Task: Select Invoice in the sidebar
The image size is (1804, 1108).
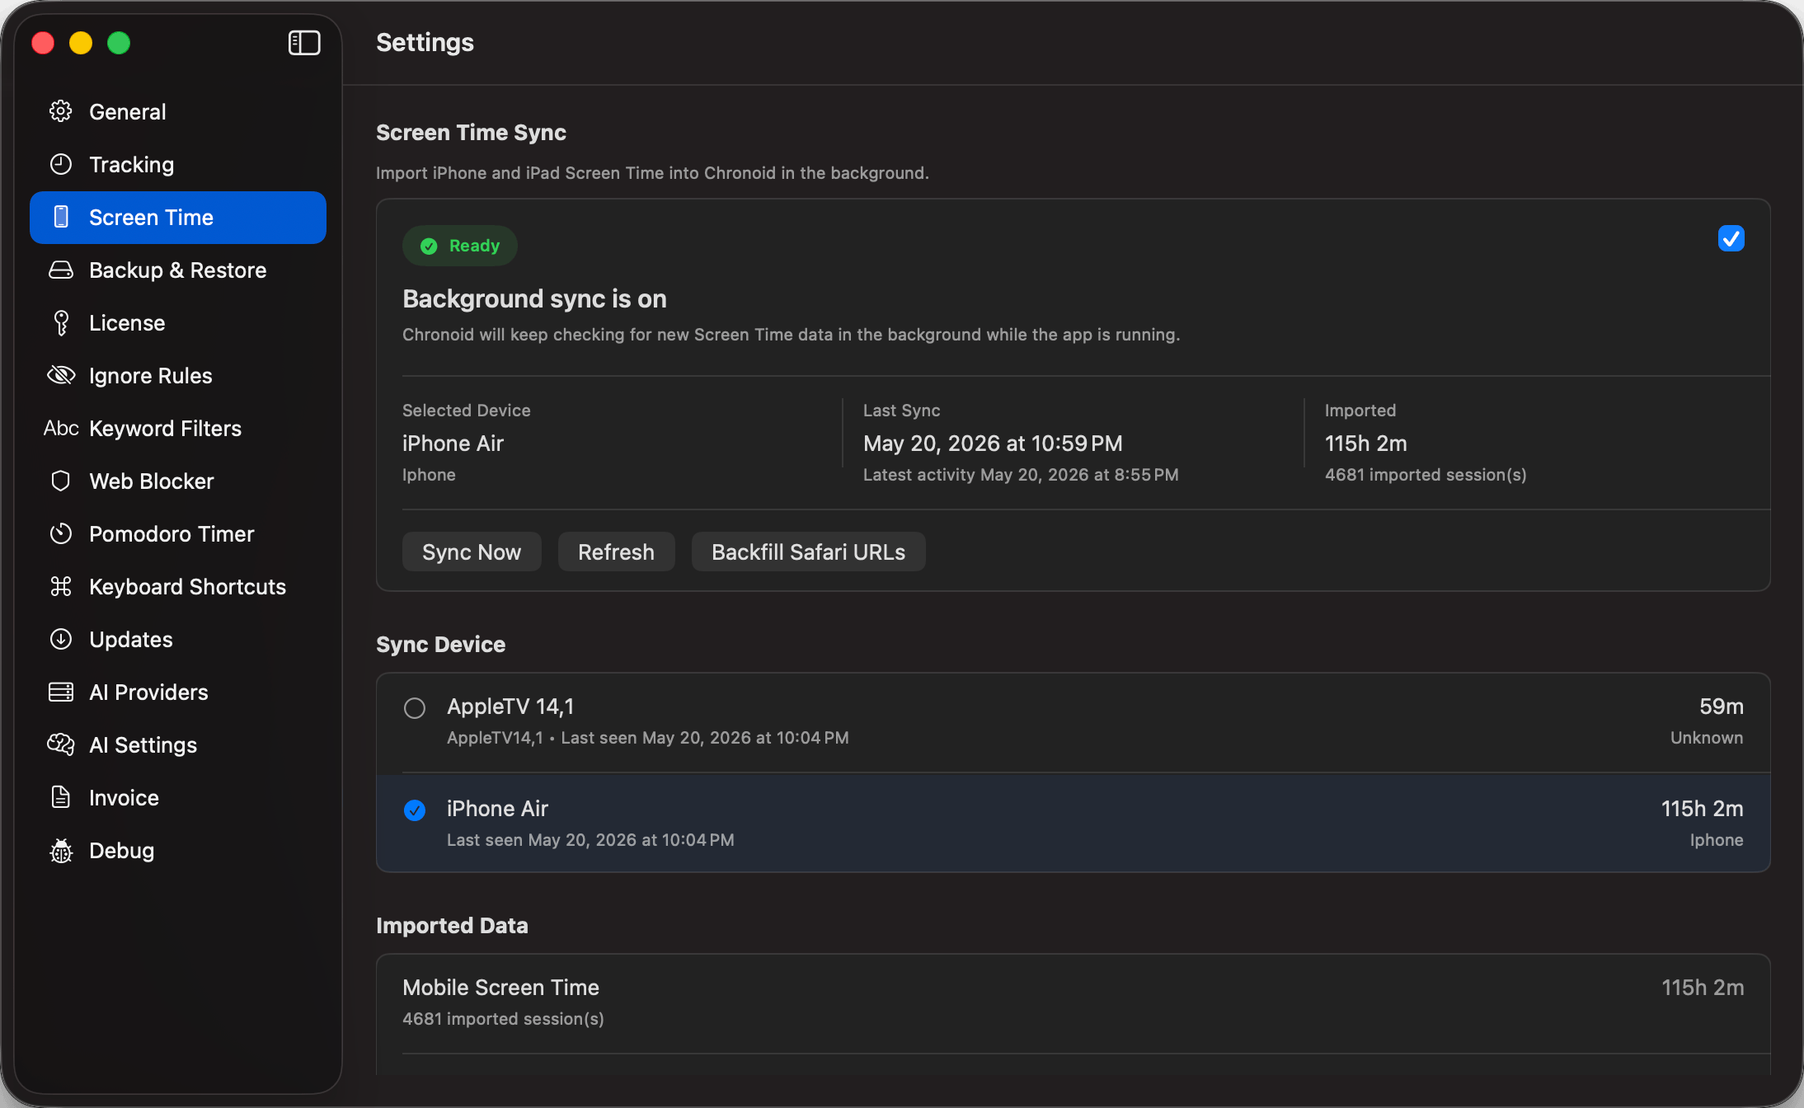Action: point(178,797)
